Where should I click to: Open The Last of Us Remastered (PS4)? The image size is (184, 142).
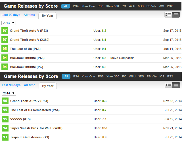(x=35, y=110)
